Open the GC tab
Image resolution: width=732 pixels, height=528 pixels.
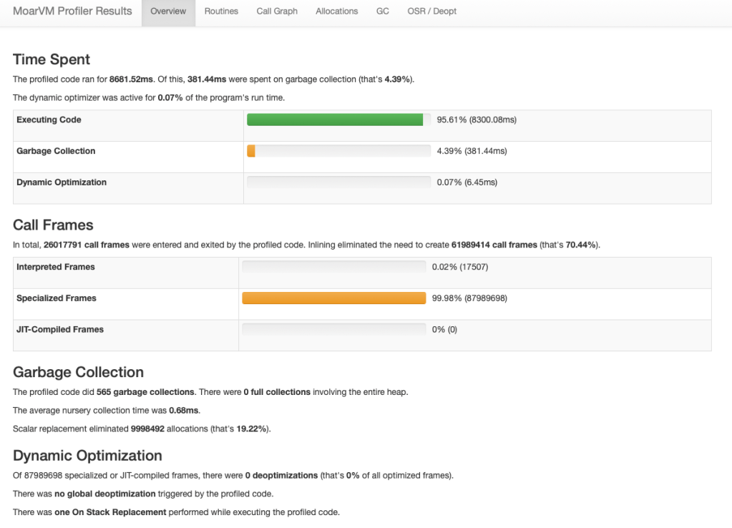[383, 11]
